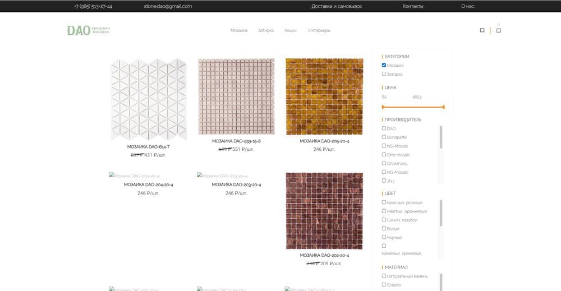Click the right handle of price slider

point(444,107)
